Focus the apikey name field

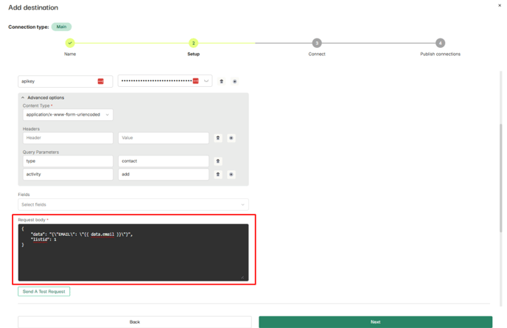[66, 81]
